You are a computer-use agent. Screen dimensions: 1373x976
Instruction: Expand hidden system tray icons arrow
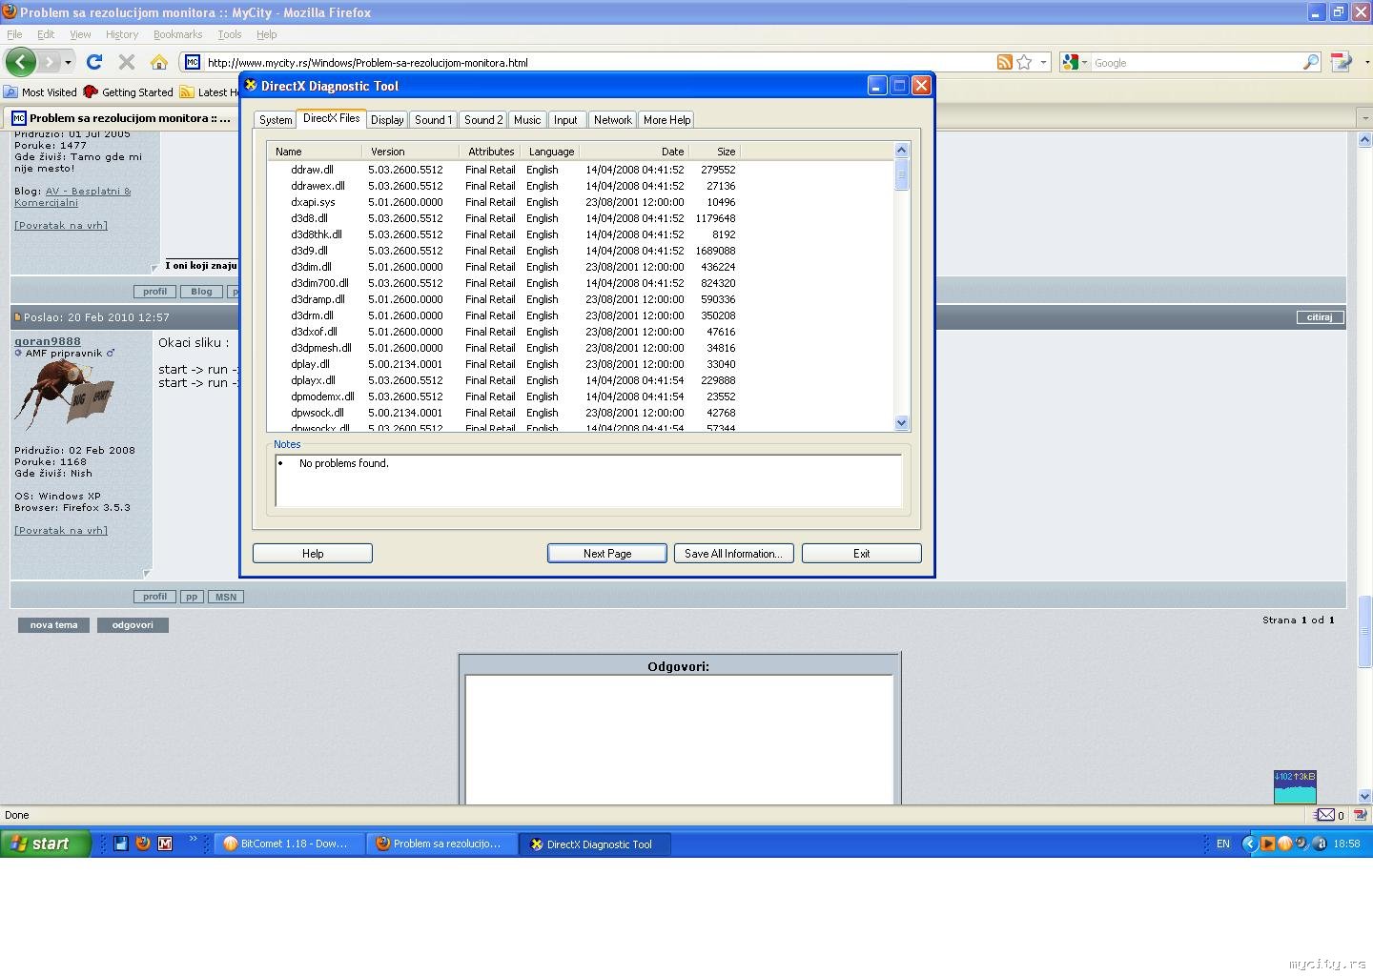[1249, 844]
